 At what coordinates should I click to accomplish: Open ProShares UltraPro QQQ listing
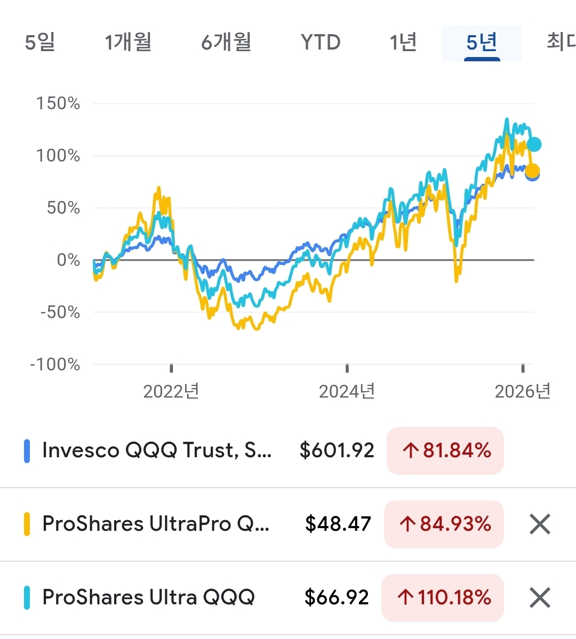156,524
